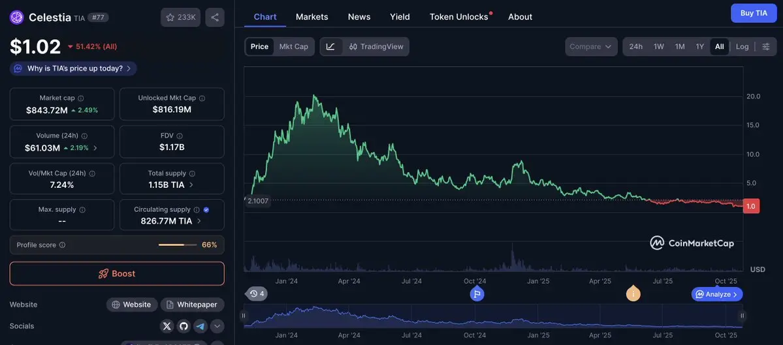
Task: Open the Telegram social link
Action: [x=200, y=326]
